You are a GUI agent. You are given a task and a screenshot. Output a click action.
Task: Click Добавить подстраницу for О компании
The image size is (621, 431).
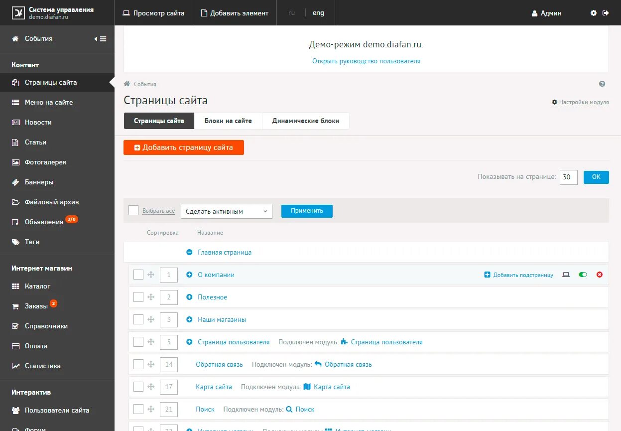(x=518, y=275)
